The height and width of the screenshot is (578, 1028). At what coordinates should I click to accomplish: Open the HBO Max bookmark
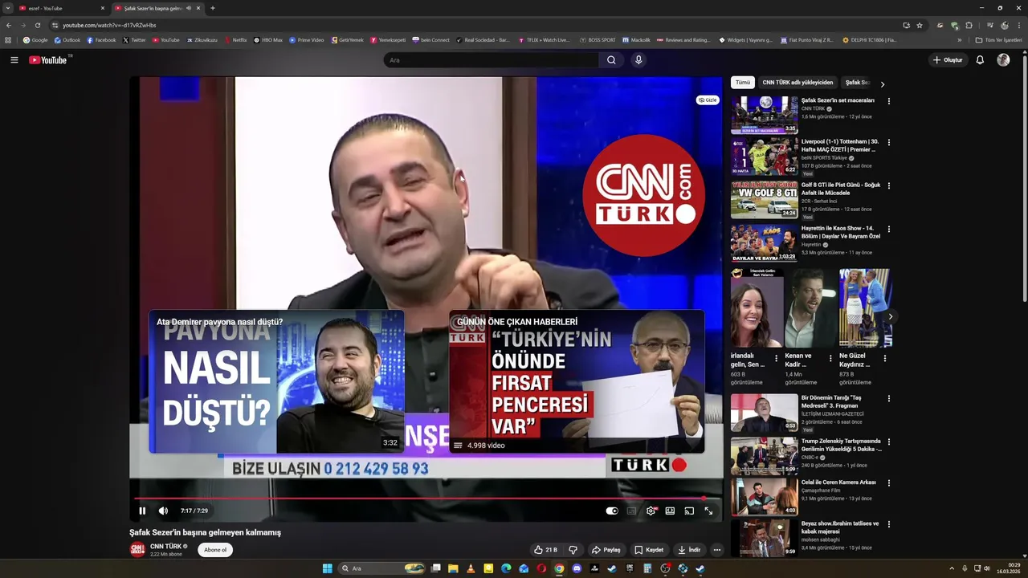268,39
